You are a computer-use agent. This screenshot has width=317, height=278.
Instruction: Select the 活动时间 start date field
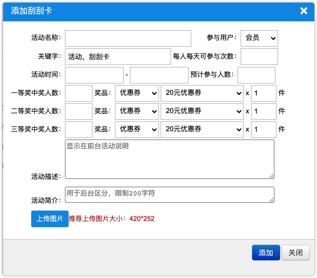[94, 75]
